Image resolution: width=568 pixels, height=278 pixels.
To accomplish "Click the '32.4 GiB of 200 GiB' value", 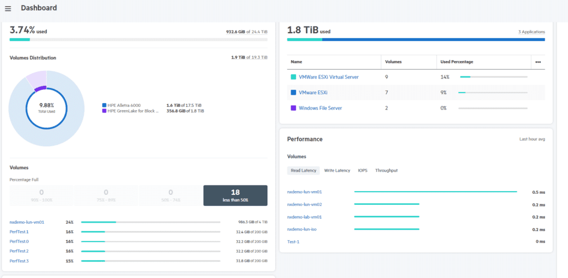I will [x=251, y=231].
